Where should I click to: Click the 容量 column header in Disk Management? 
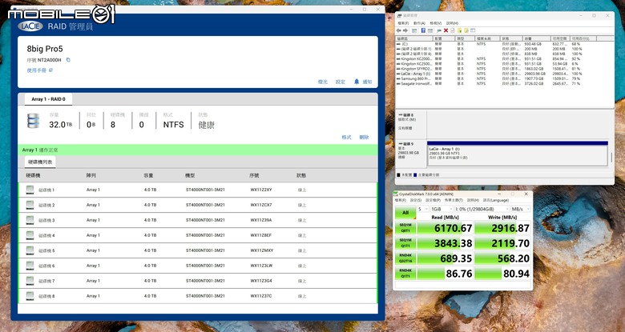coord(537,38)
